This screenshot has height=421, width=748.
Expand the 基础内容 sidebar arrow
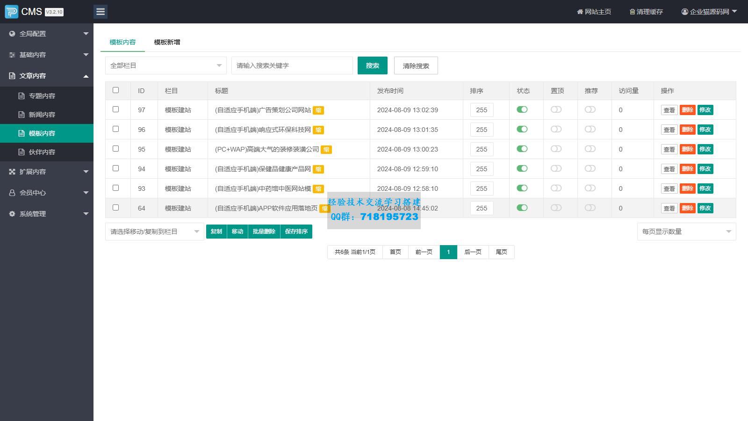pyautogui.click(x=86, y=55)
